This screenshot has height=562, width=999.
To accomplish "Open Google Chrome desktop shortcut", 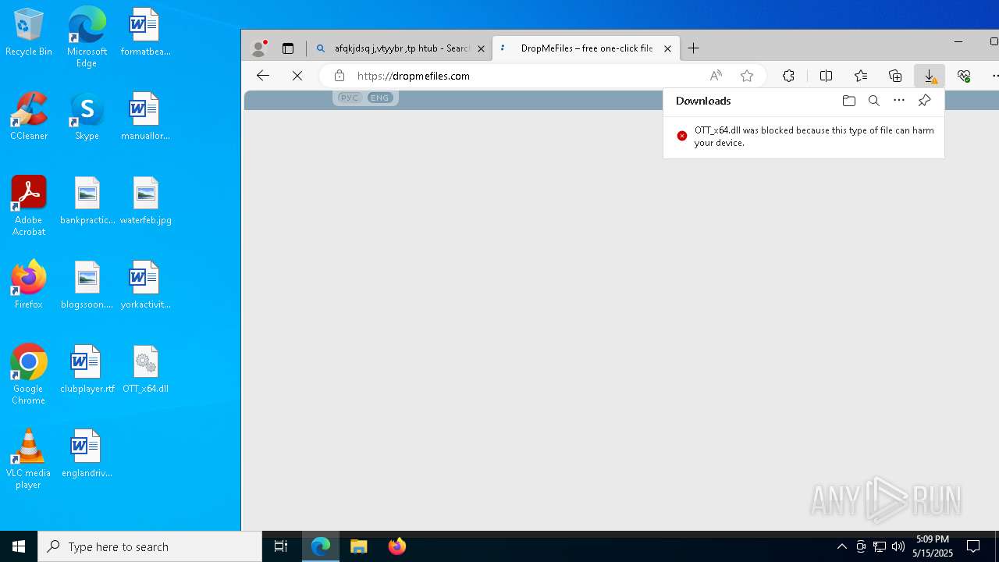I will coord(29,375).
